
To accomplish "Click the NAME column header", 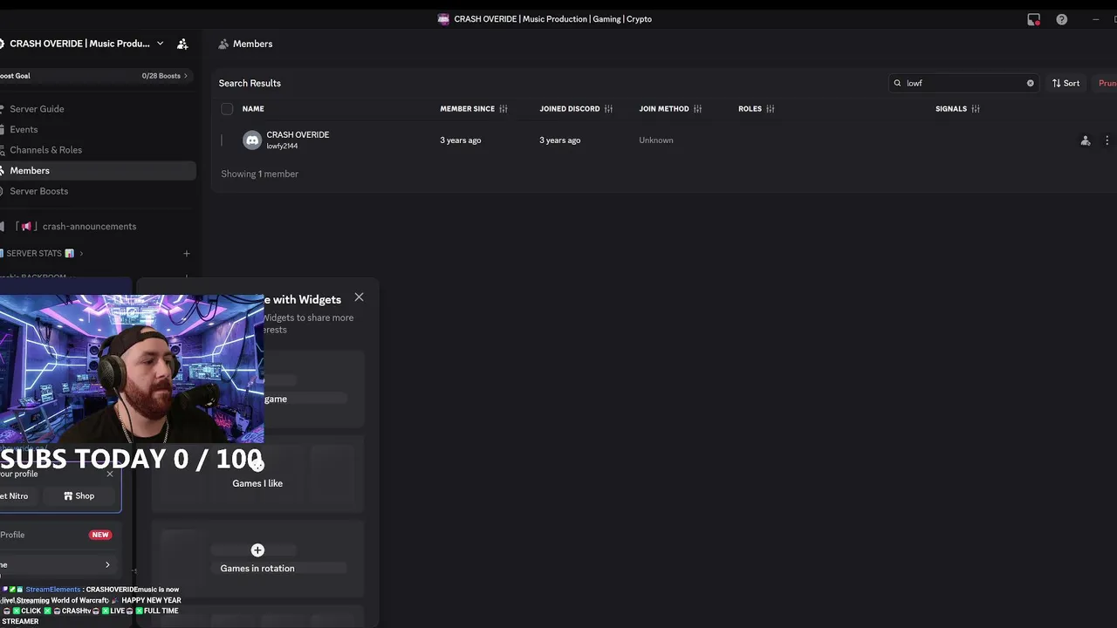I will 253,109.
